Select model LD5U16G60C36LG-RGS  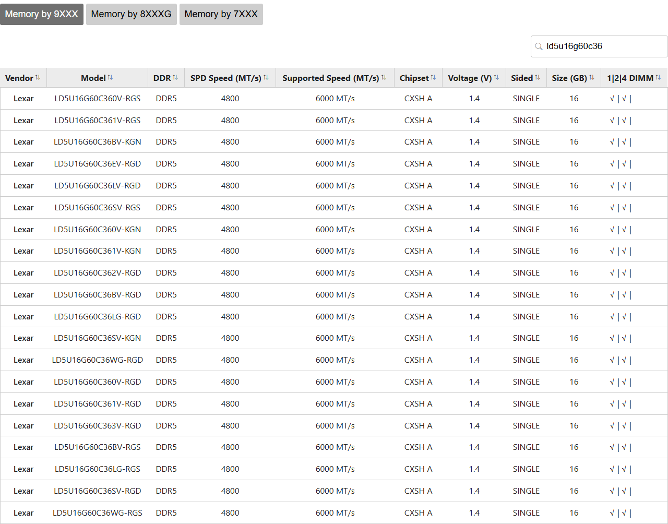(x=98, y=469)
